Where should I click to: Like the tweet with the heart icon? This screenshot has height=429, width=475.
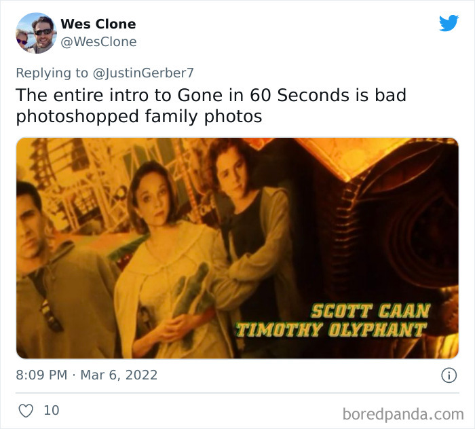click(26, 411)
